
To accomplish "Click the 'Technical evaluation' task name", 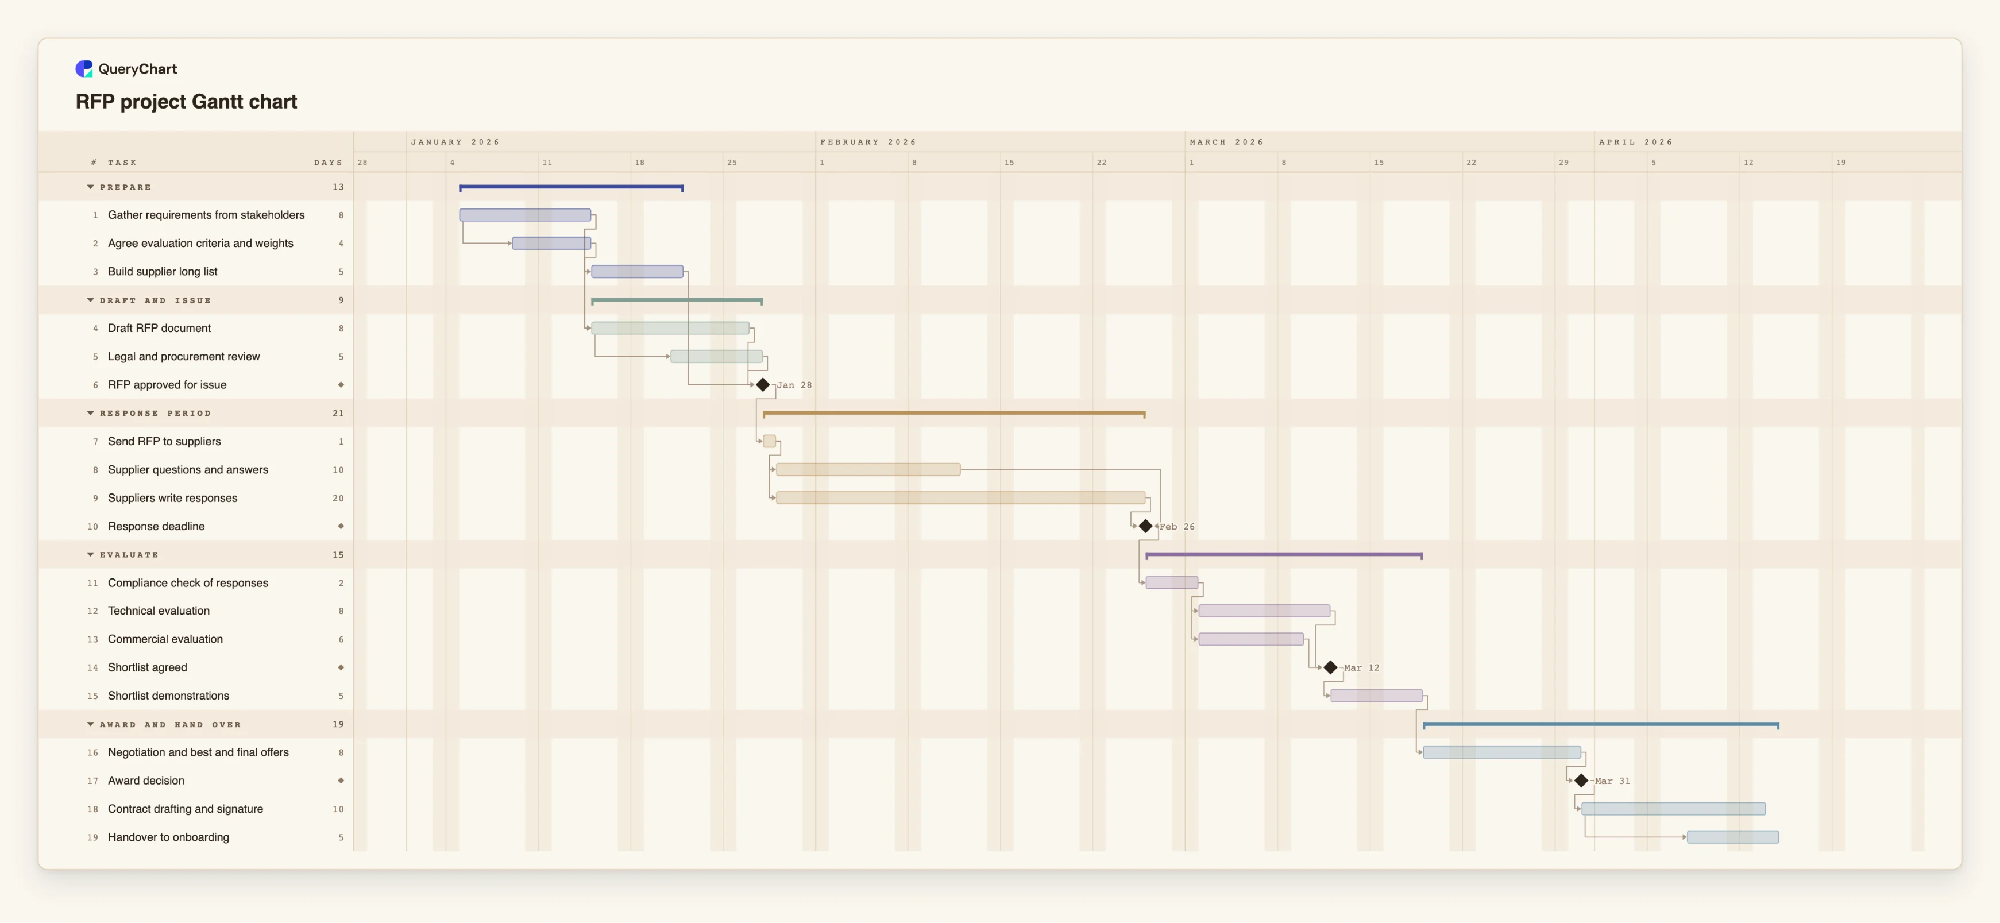I will 159,611.
